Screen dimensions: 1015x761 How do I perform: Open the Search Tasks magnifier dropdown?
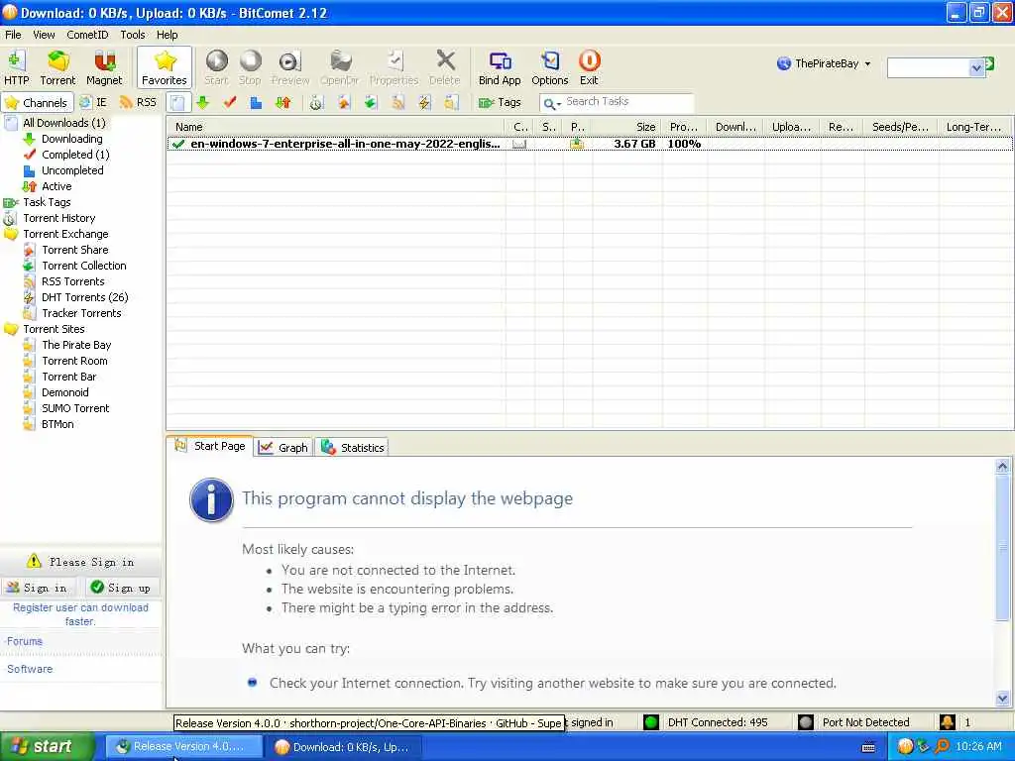[x=551, y=103]
